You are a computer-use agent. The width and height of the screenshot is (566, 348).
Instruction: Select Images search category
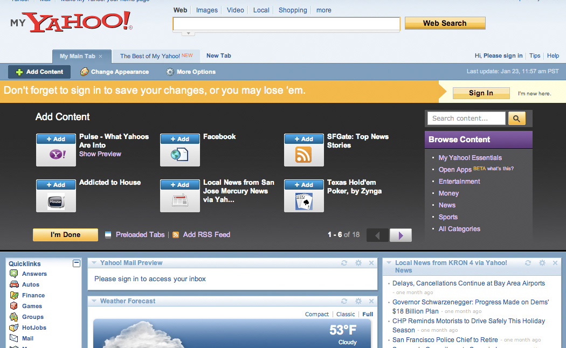(207, 10)
